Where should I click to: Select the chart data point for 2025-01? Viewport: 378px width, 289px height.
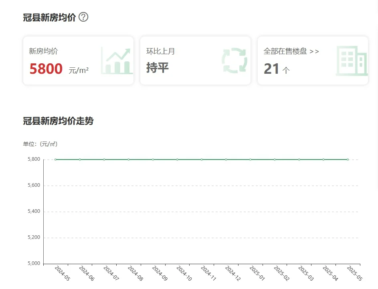coord(251,160)
